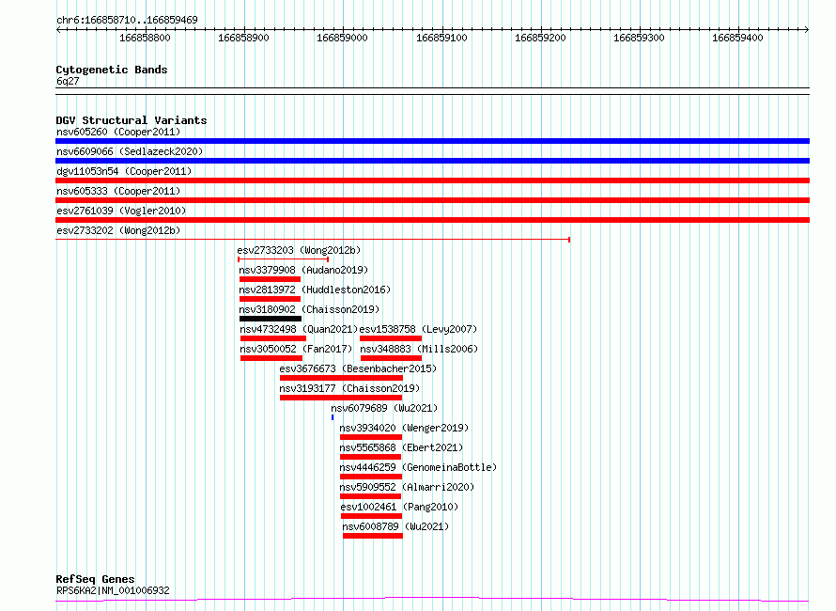Click the 166859200 ruler position label
This screenshot has width=836, height=611.
[540, 38]
